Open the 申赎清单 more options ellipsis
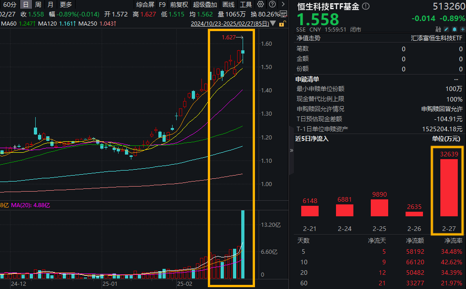 pos(456,79)
